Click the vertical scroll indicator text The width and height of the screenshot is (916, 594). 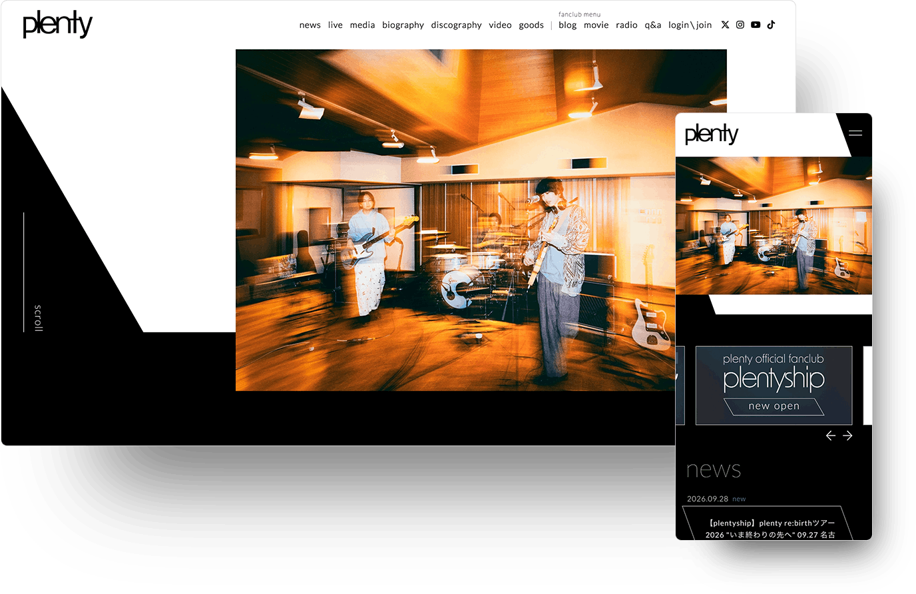(38, 318)
